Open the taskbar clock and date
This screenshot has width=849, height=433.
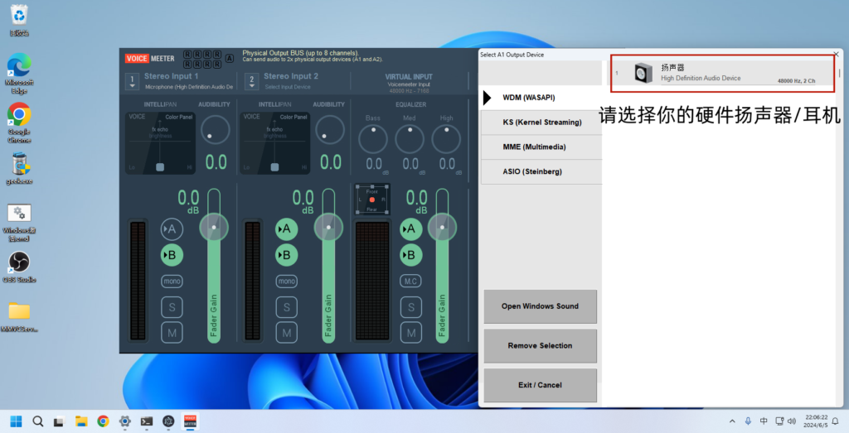pyautogui.click(x=816, y=421)
